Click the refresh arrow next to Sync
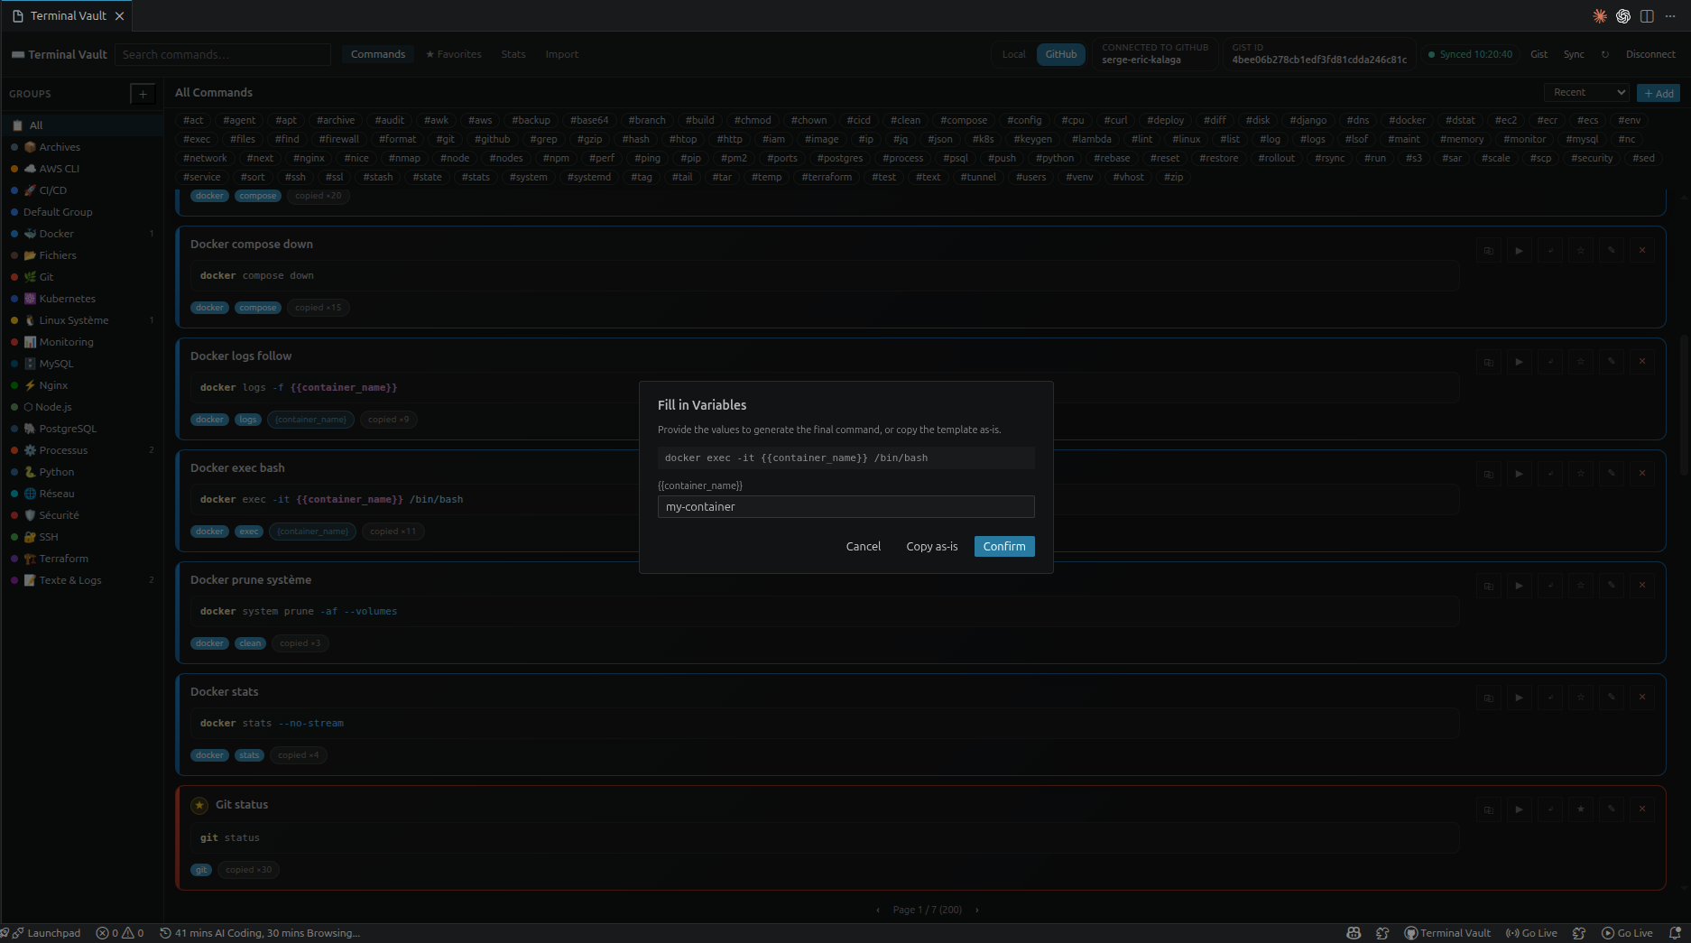Viewport: 1691px width, 943px height. pyautogui.click(x=1604, y=54)
